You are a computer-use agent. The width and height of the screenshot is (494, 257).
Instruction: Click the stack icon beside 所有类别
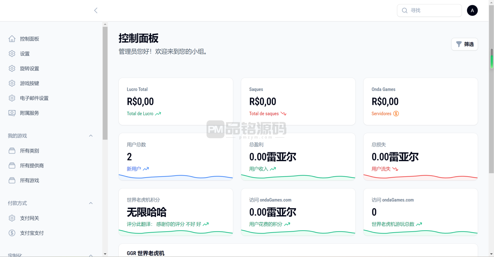coord(12,151)
